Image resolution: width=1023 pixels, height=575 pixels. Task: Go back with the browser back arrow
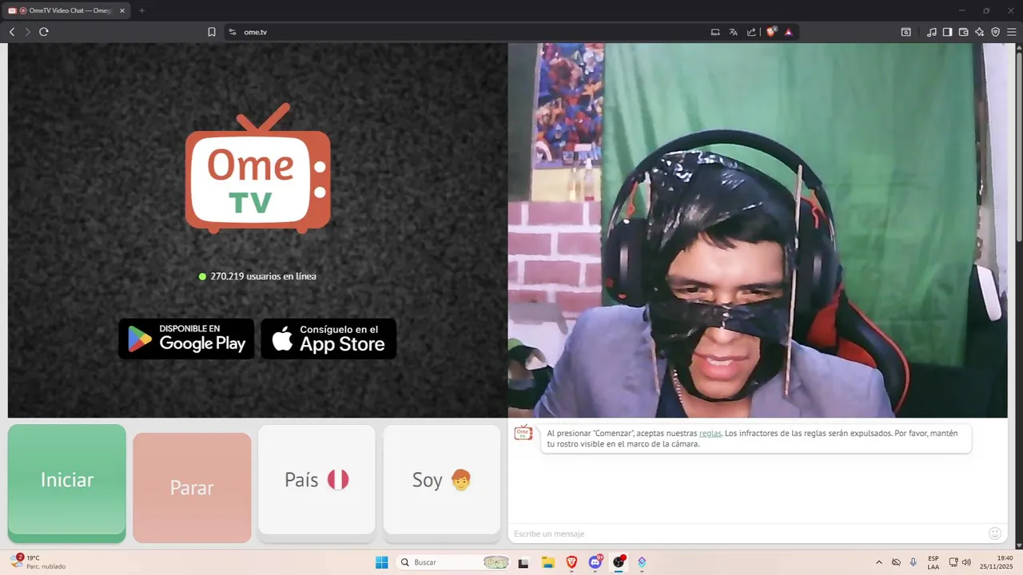[12, 32]
